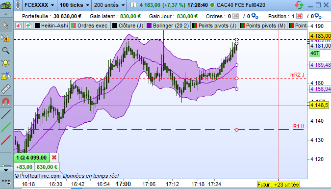331x189 pixels.
Task: Close the position with the red X near Position
Action: [299, 16]
